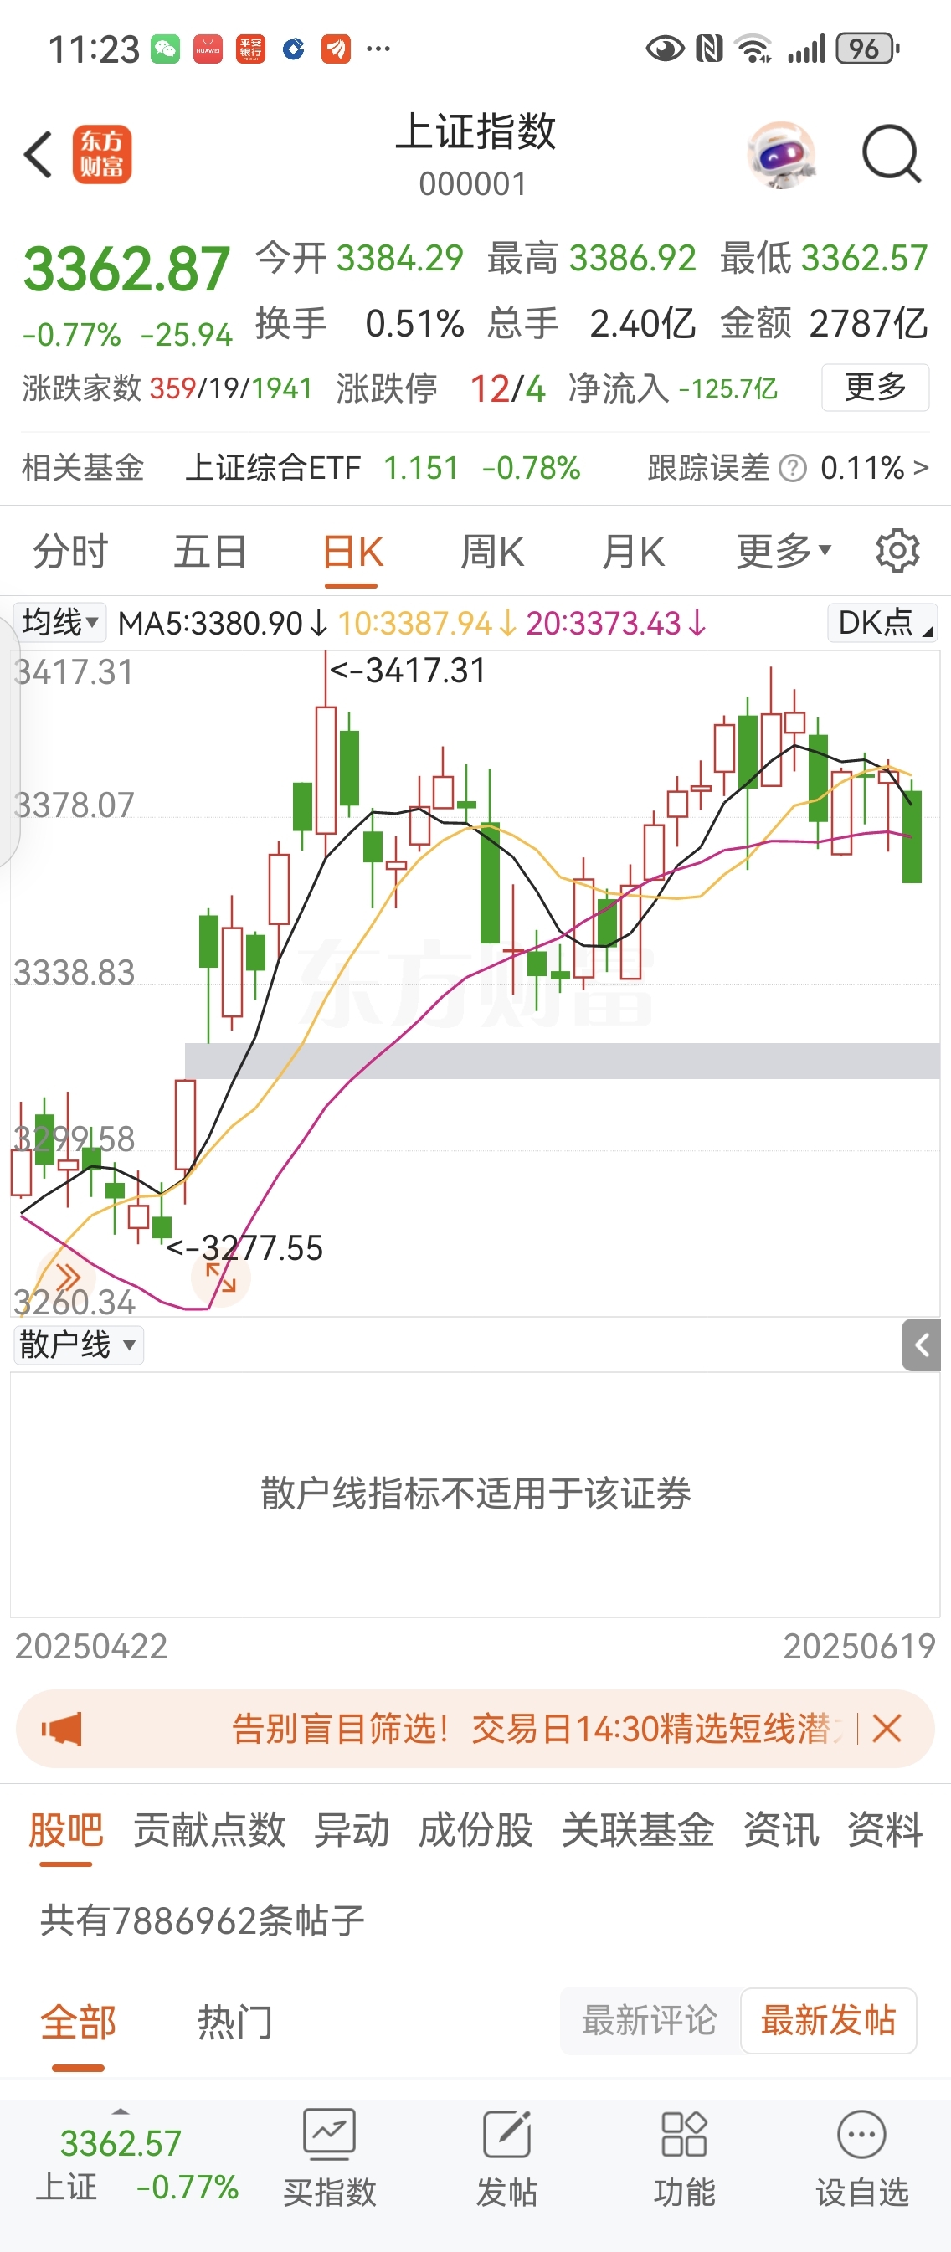Select 最新评论 sort option

pos(650,2020)
